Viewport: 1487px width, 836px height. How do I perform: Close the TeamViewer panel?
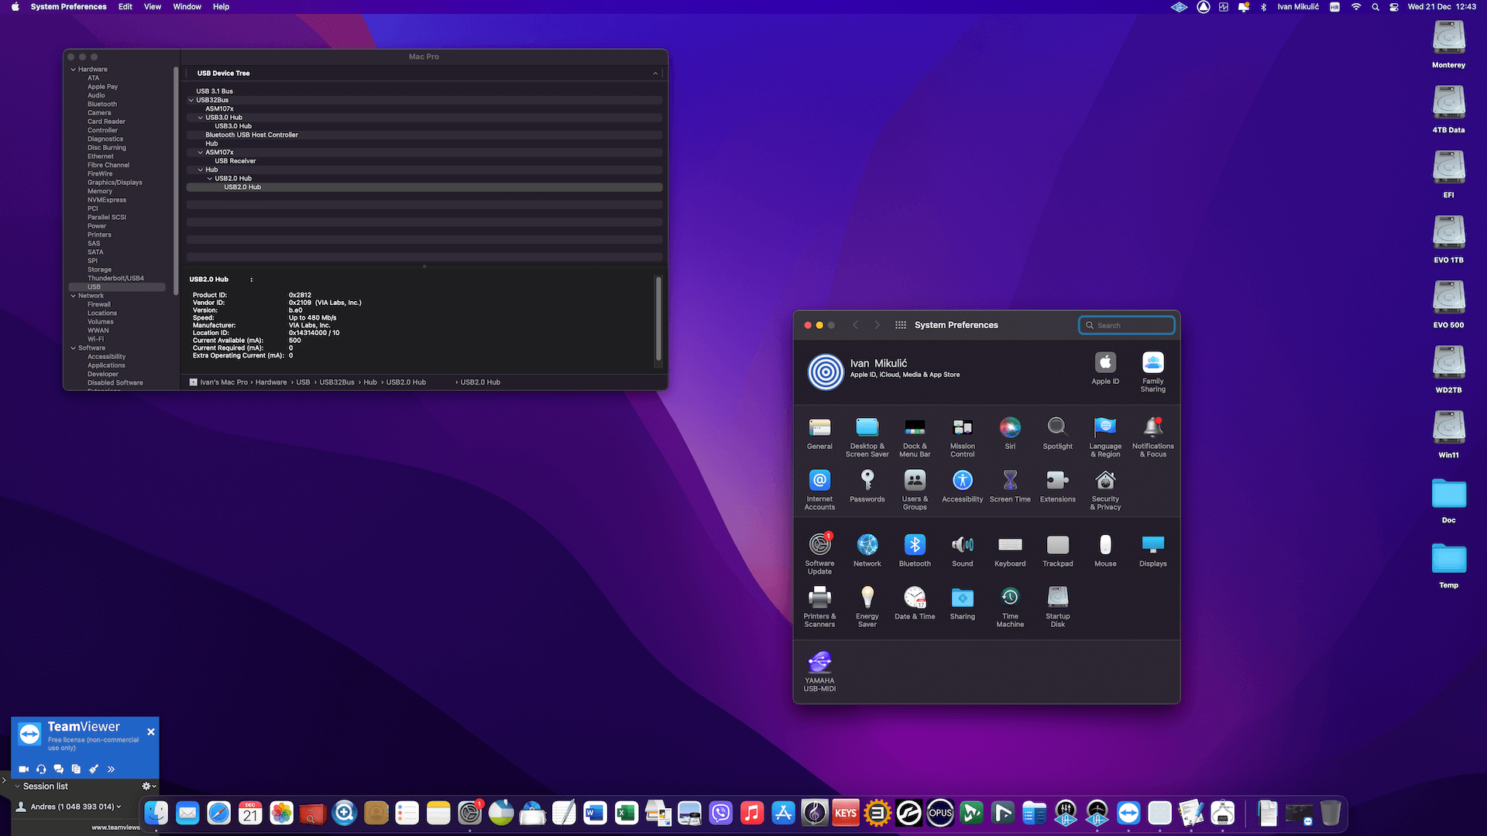[151, 731]
